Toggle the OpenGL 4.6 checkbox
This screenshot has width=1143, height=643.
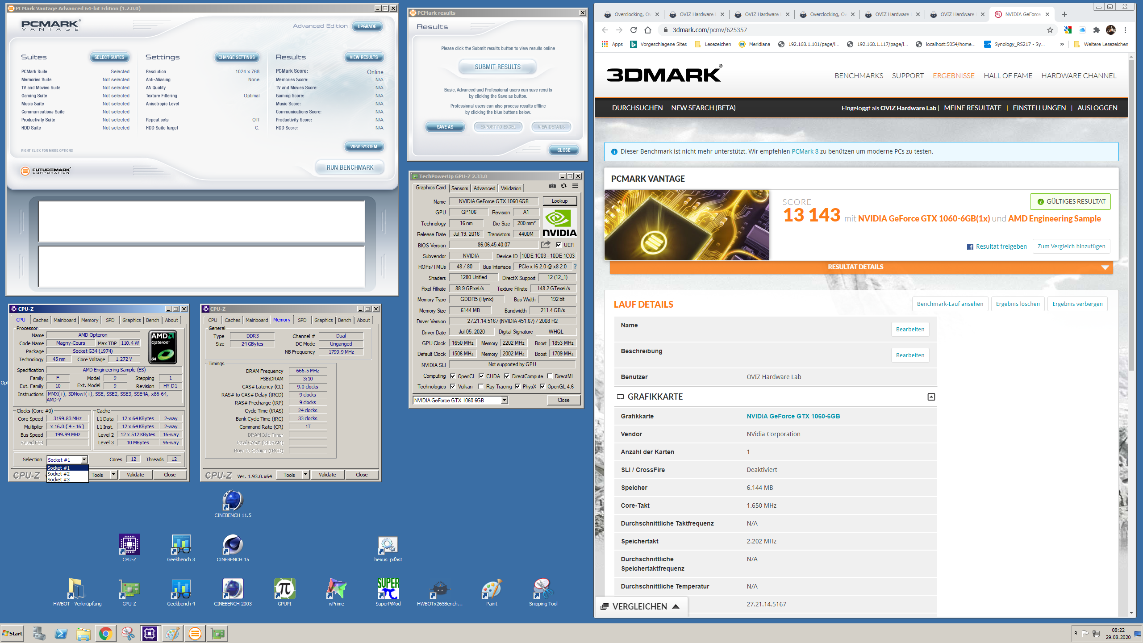542,386
